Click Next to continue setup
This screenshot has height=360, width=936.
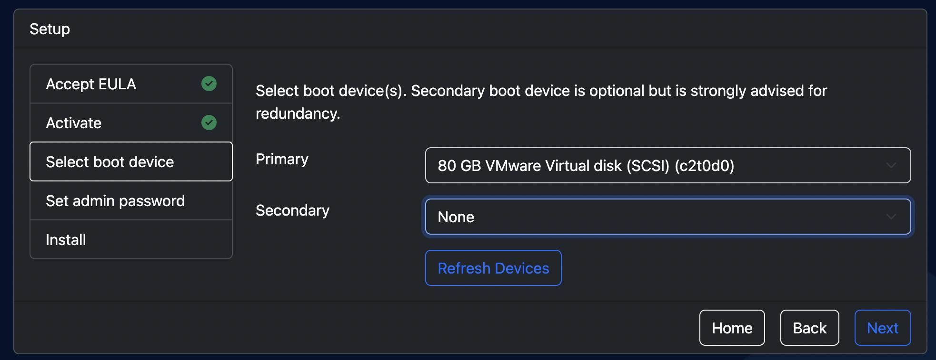click(882, 327)
